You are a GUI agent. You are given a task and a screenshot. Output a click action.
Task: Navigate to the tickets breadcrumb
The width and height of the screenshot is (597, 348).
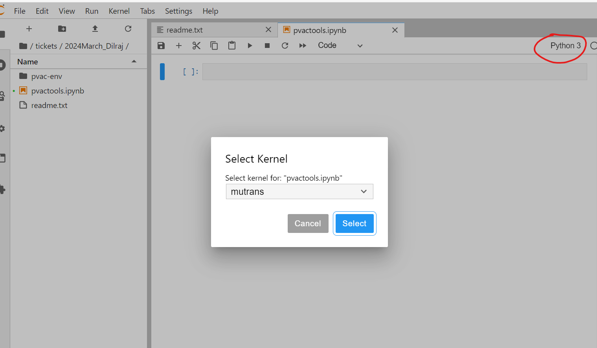[x=46, y=46]
